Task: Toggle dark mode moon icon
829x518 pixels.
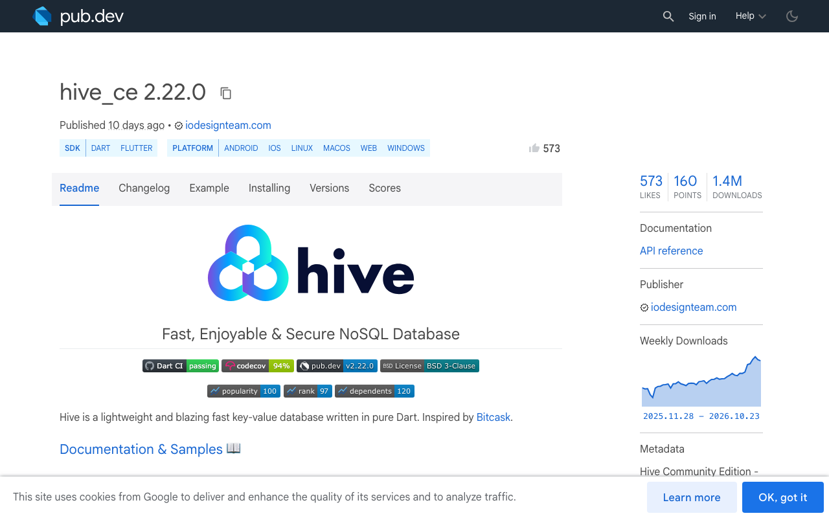Action: click(791, 16)
